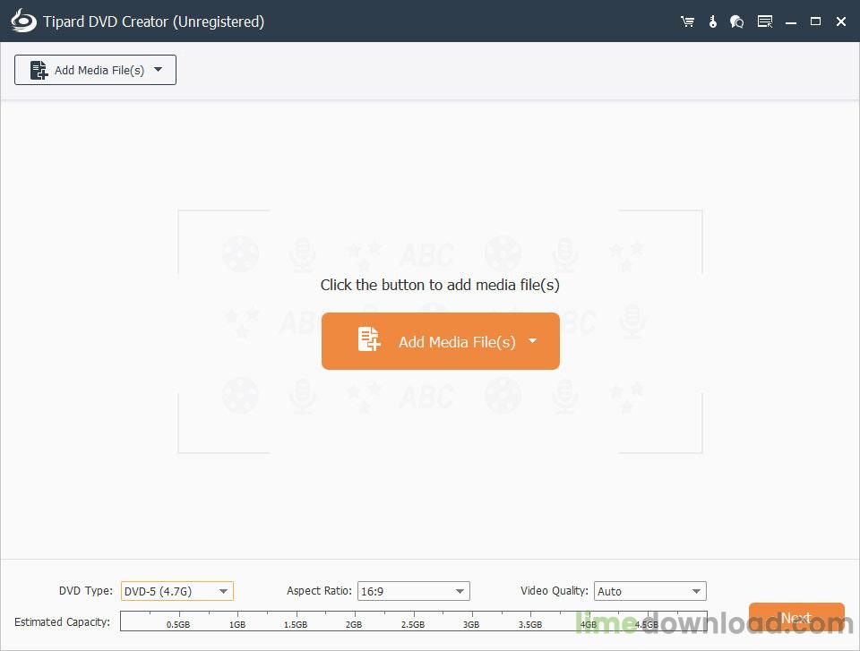Open the feedback chat icon
Viewport: 860px width, 651px height.
[736, 21]
